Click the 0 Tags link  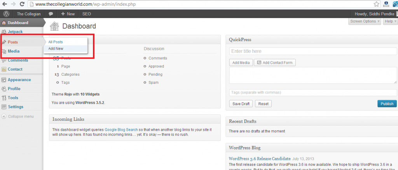[x=63, y=83]
